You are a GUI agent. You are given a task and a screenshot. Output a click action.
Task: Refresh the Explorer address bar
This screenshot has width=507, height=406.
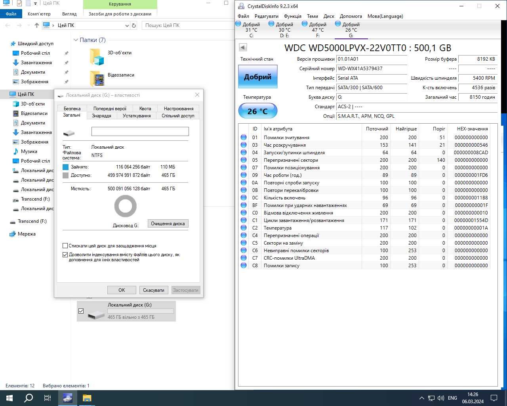[134, 25]
